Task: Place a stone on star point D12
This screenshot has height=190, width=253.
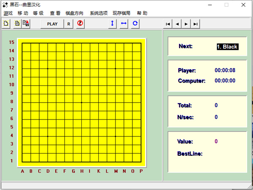Action: click(x=48, y=69)
